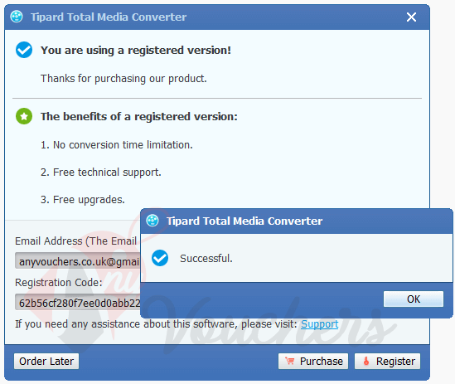Screen dimensions: 455x384
Task: Click the blue checkmark icon beside registered version
Action: coord(24,50)
